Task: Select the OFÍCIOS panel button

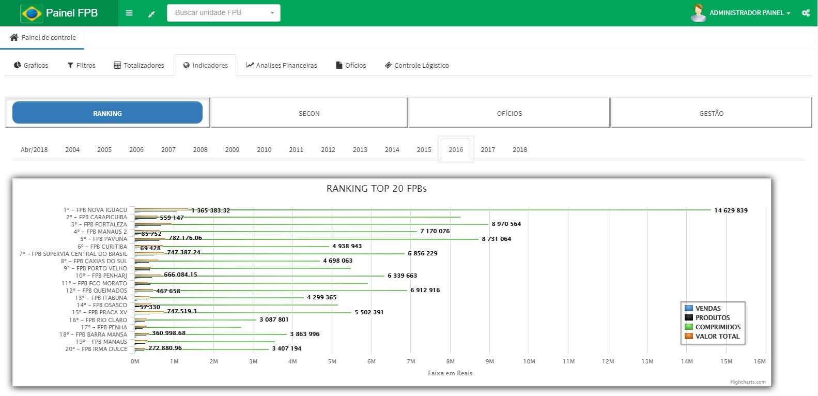Action: click(x=510, y=113)
